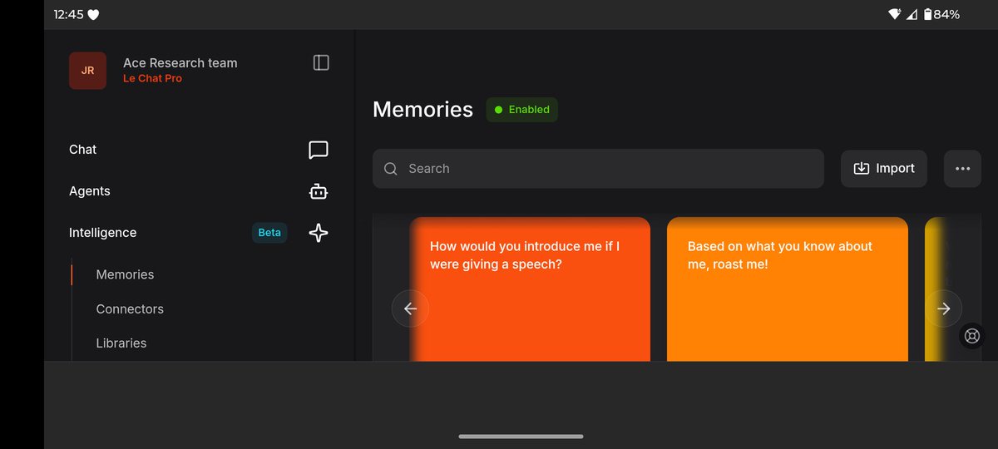Screen dimensions: 998x449
Task: Open the JR workspace avatar
Action: 87,71
